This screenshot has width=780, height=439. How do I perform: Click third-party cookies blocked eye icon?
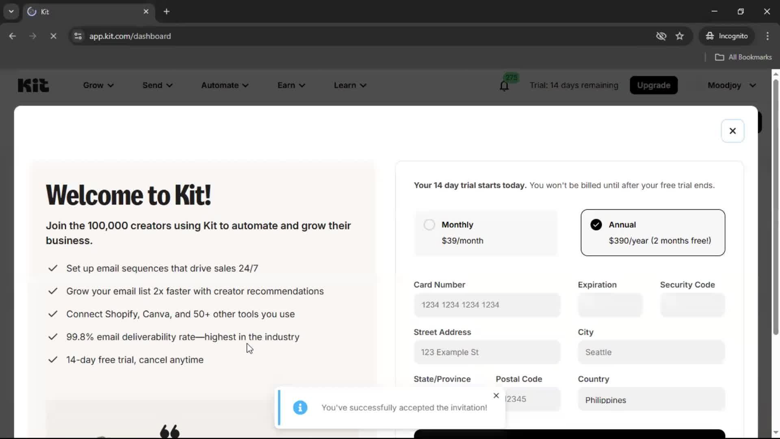pyautogui.click(x=661, y=36)
